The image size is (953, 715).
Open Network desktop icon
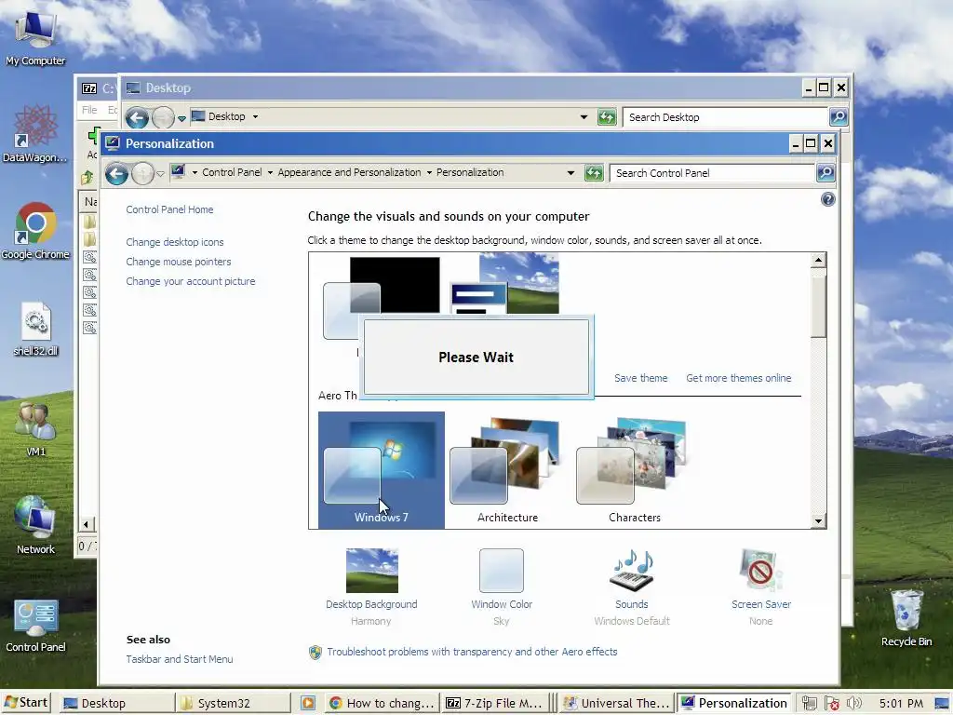pos(36,525)
